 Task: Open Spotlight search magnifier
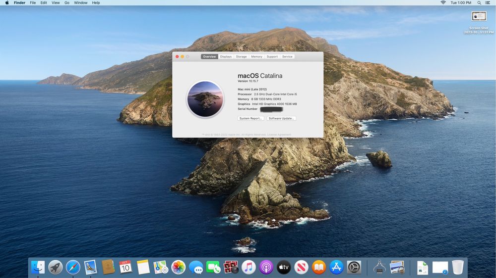[x=479, y=2]
